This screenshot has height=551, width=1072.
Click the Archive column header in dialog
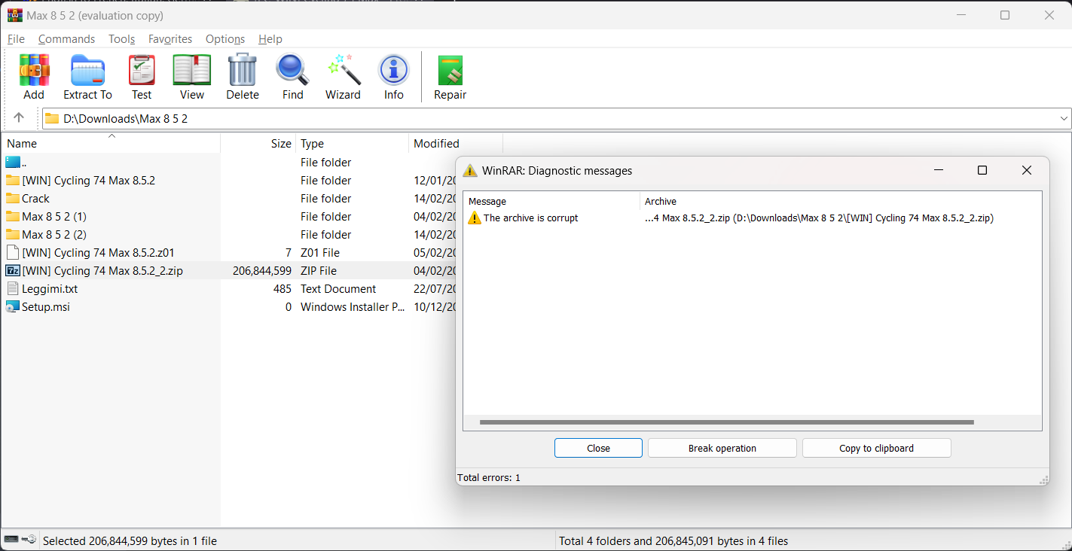point(841,201)
